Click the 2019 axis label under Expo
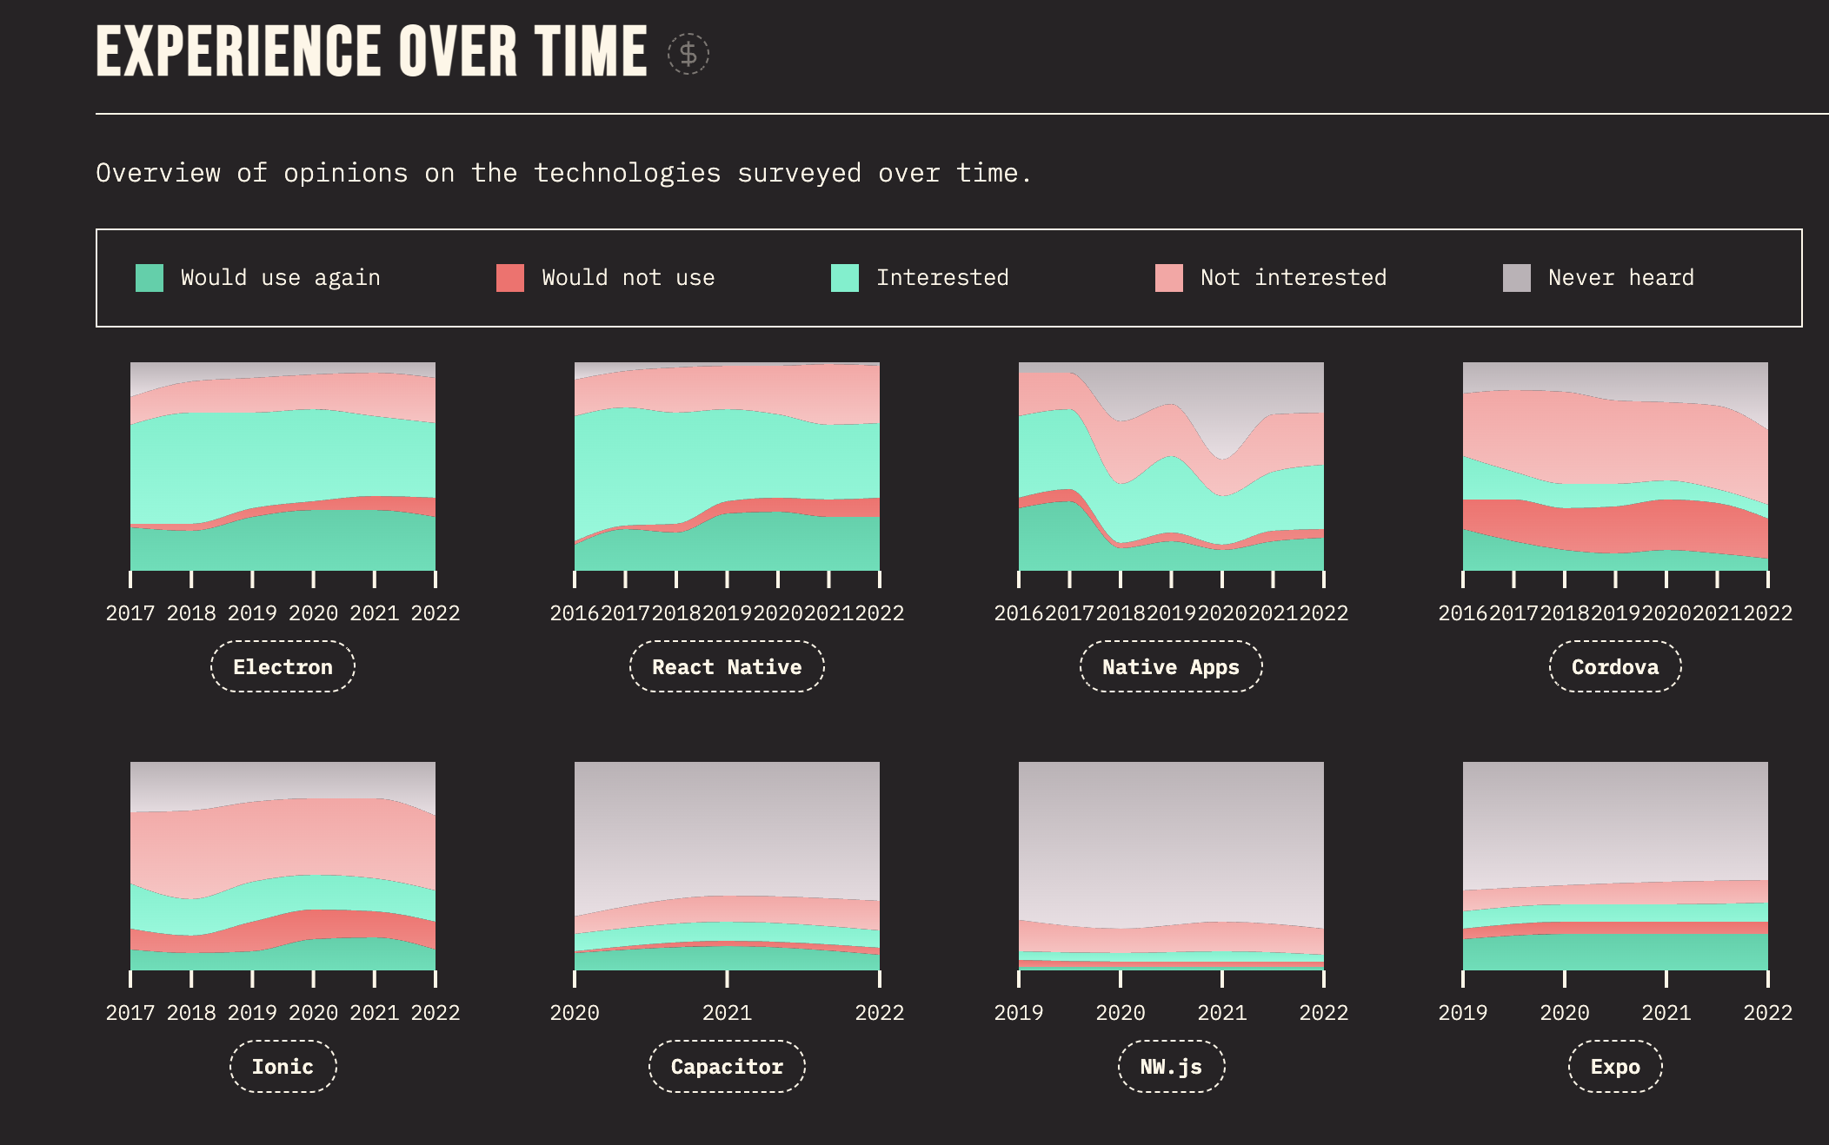Image resolution: width=1829 pixels, height=1145 pixels. 1463,1013
